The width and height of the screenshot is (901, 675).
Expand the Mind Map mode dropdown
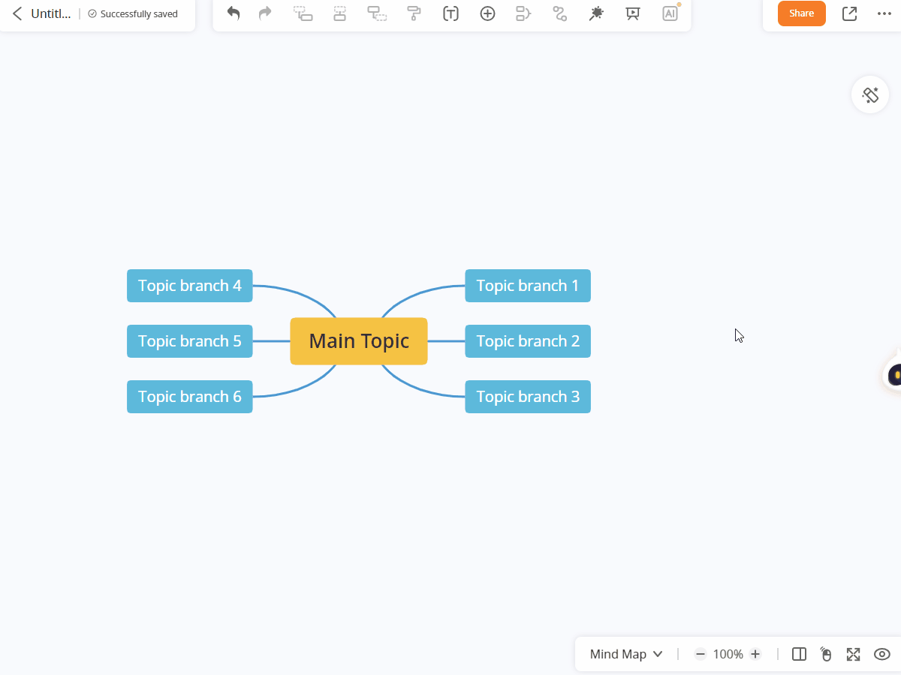coord(626,654)
